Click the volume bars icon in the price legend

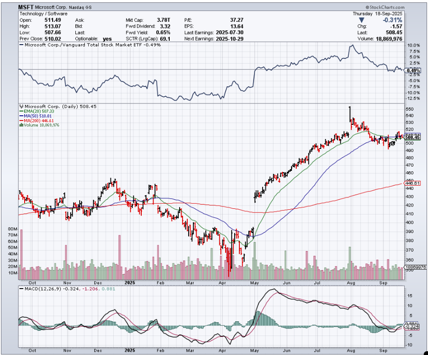tap(21, 125)
